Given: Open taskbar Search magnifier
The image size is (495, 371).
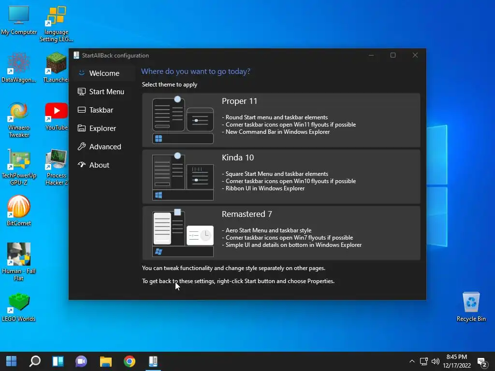Looking at the screenshot, I should coord(35,361).
